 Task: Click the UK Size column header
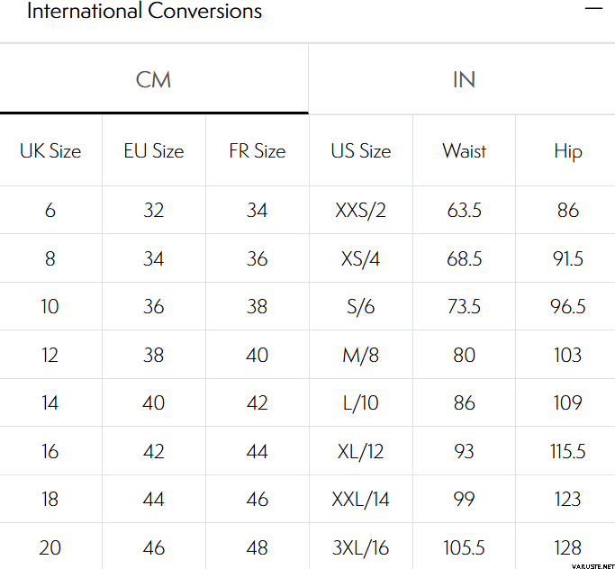coord(50,151)
